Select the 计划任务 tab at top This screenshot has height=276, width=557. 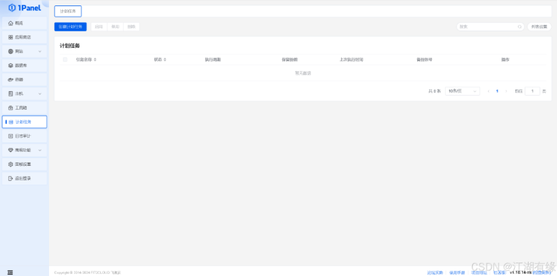click(x=68, y=11)
